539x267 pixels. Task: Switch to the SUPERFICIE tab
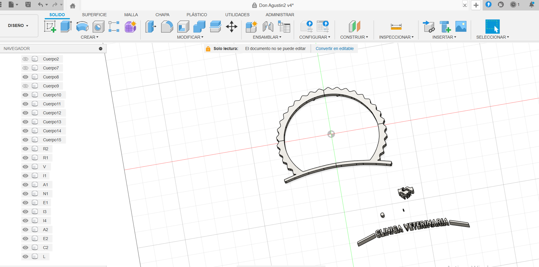tap(94, 15)
